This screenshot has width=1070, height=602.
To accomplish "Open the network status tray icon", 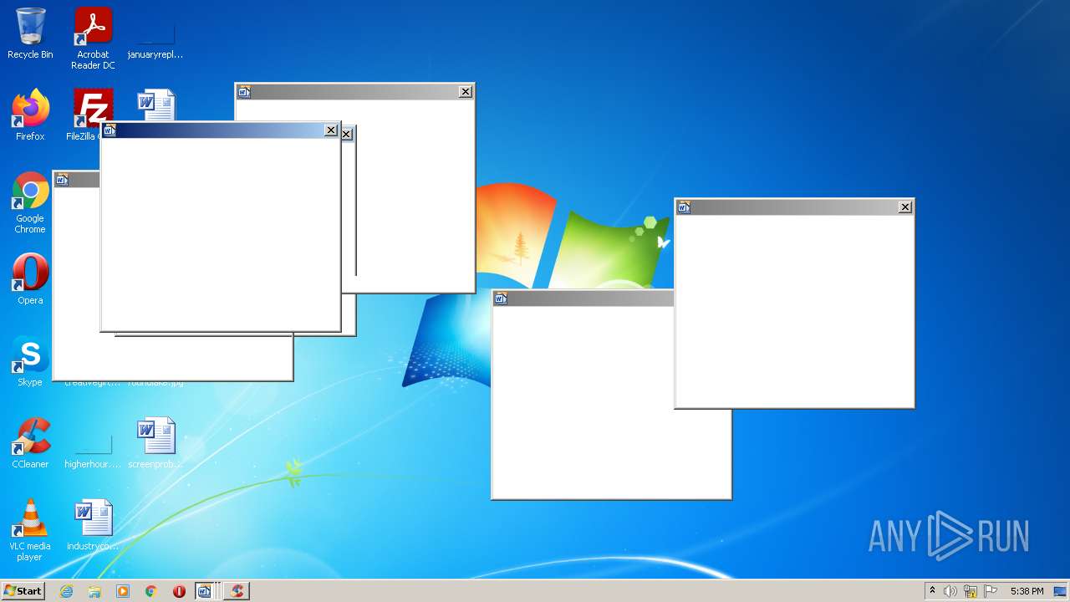I will tap(971, 591).
